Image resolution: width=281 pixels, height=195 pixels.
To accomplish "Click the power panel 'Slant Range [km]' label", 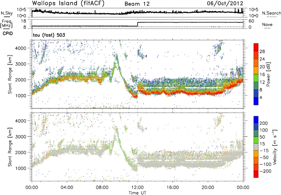I will pos(10,74).
